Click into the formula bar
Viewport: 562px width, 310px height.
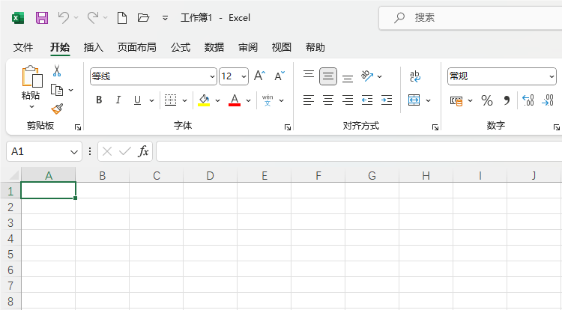[x=359, y=151]
